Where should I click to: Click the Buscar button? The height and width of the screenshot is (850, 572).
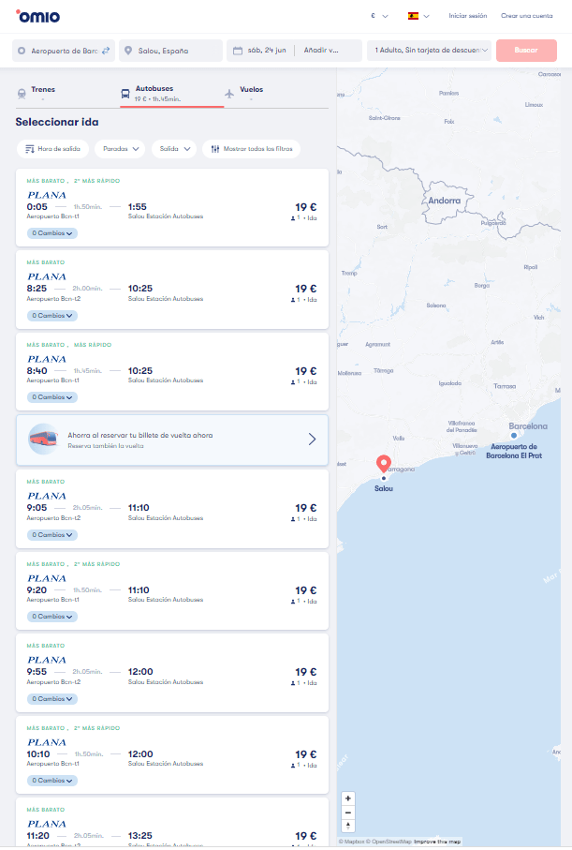click(526, 51)
